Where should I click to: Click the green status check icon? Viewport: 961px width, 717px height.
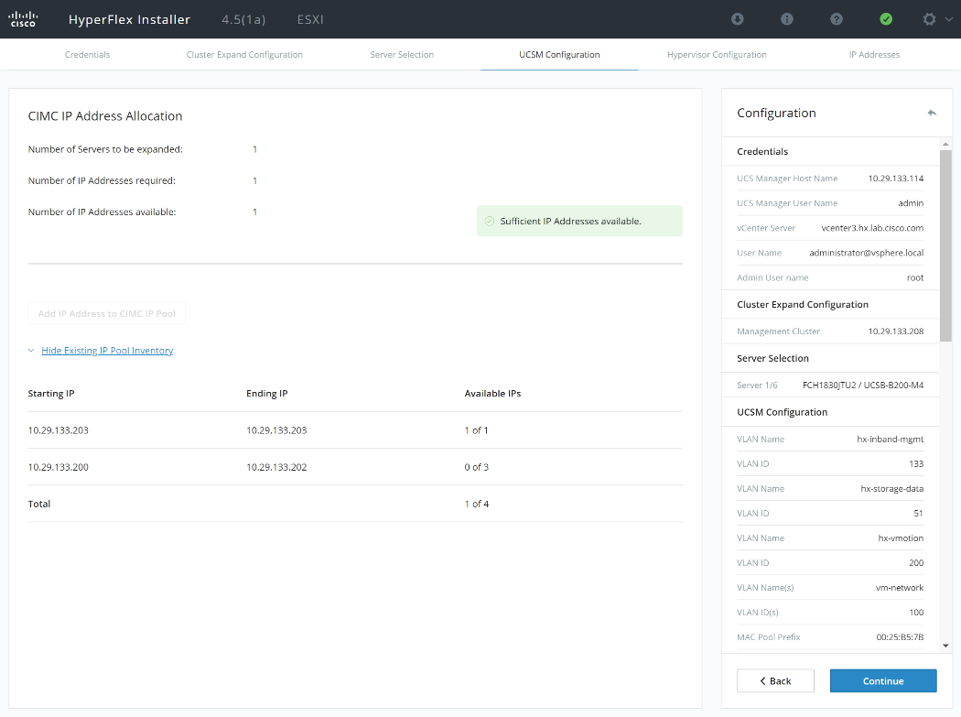[886, 19]
